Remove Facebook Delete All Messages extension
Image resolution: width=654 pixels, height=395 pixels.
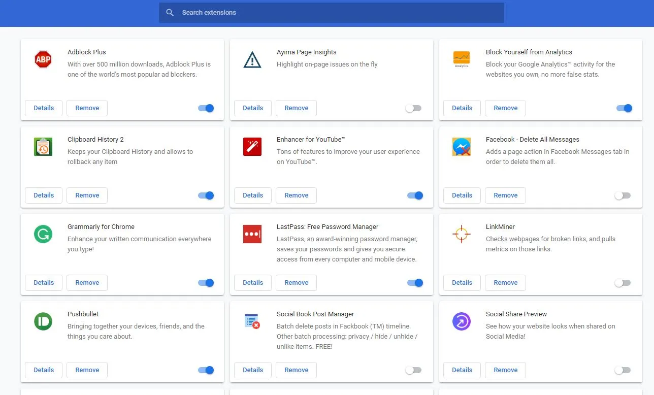click(506, 195)
